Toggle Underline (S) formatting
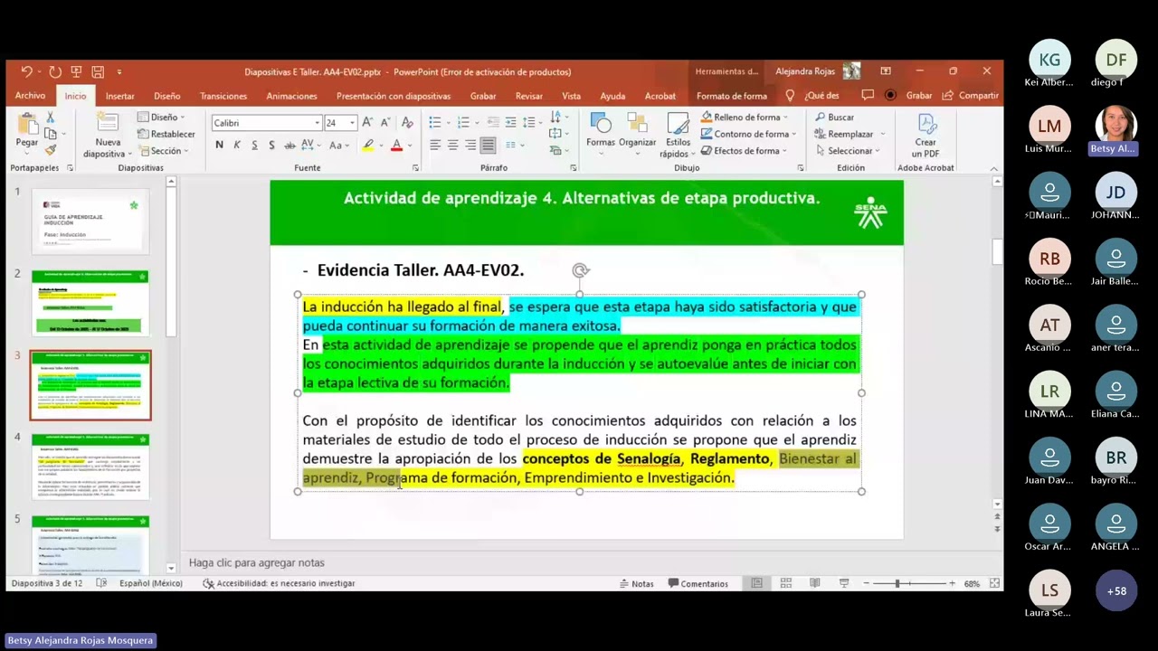This screenshot has width=1158, height=651. [x=254, y=145]
